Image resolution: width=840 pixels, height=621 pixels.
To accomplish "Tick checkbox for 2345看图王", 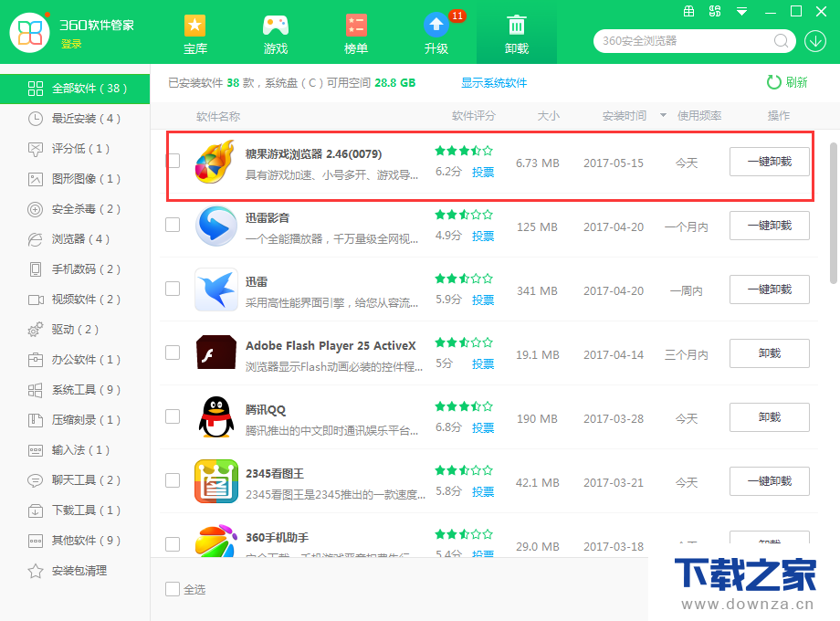I will pyautogui.click(x=173, y=480).
